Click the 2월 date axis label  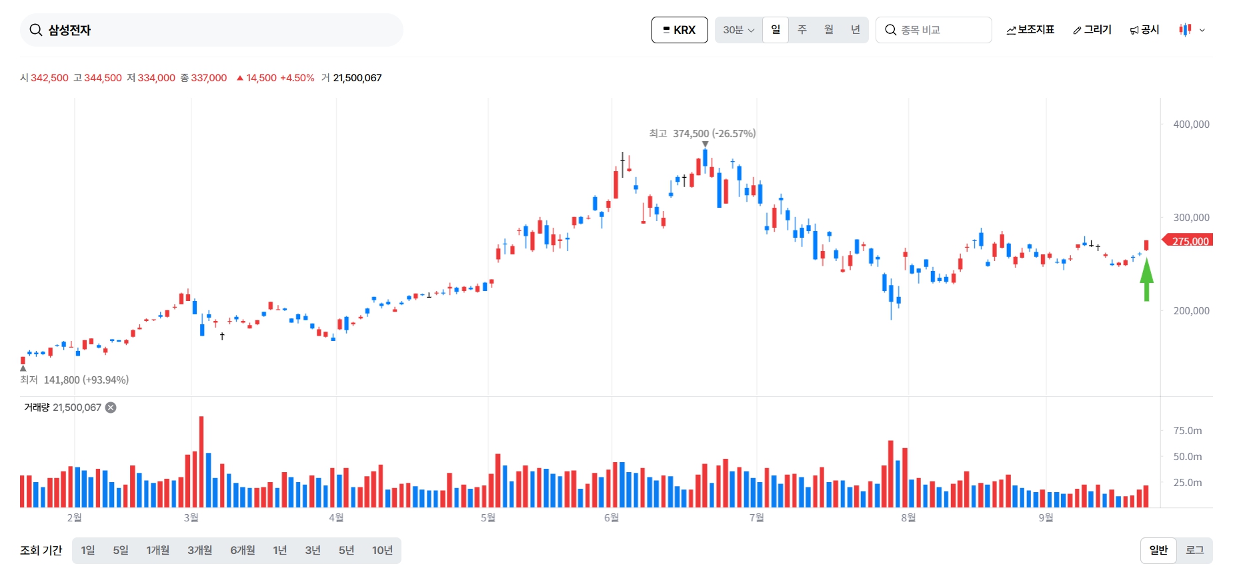(x=75, y=518)
